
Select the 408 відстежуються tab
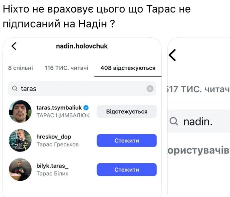(128, 68)
